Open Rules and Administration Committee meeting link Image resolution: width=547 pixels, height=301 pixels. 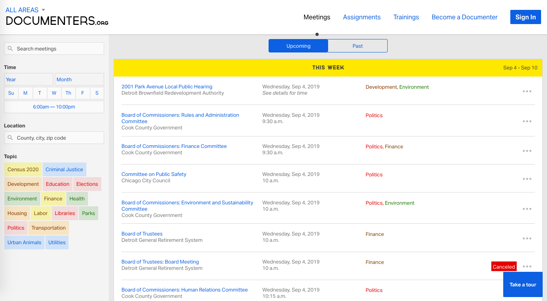[180, 118]
